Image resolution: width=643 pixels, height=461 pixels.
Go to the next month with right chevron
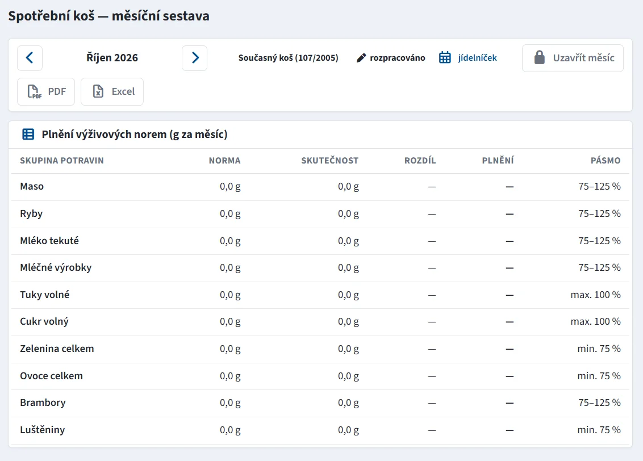[194, 58]
